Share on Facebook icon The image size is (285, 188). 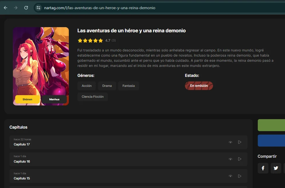tap(263, 168)
